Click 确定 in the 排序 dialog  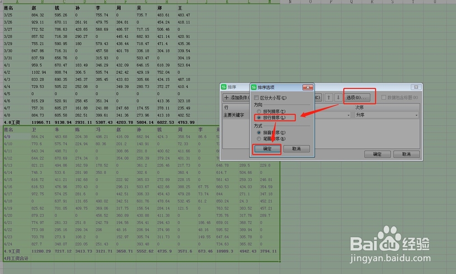point(377,154)
